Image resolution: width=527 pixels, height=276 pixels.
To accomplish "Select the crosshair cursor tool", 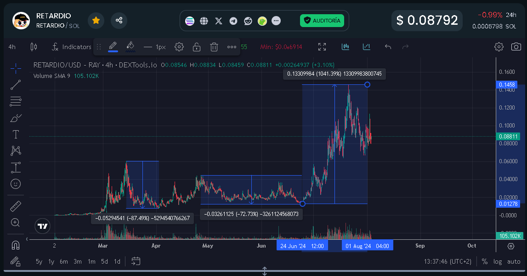I will coord(15,68).
